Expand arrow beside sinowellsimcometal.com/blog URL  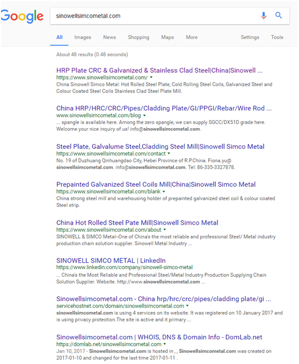(x=144, y=115)
